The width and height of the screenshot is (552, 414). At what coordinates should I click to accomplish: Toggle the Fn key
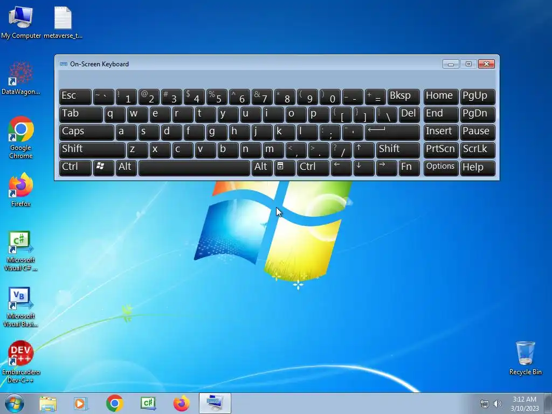pyautogui.click(x=409, y=168)
